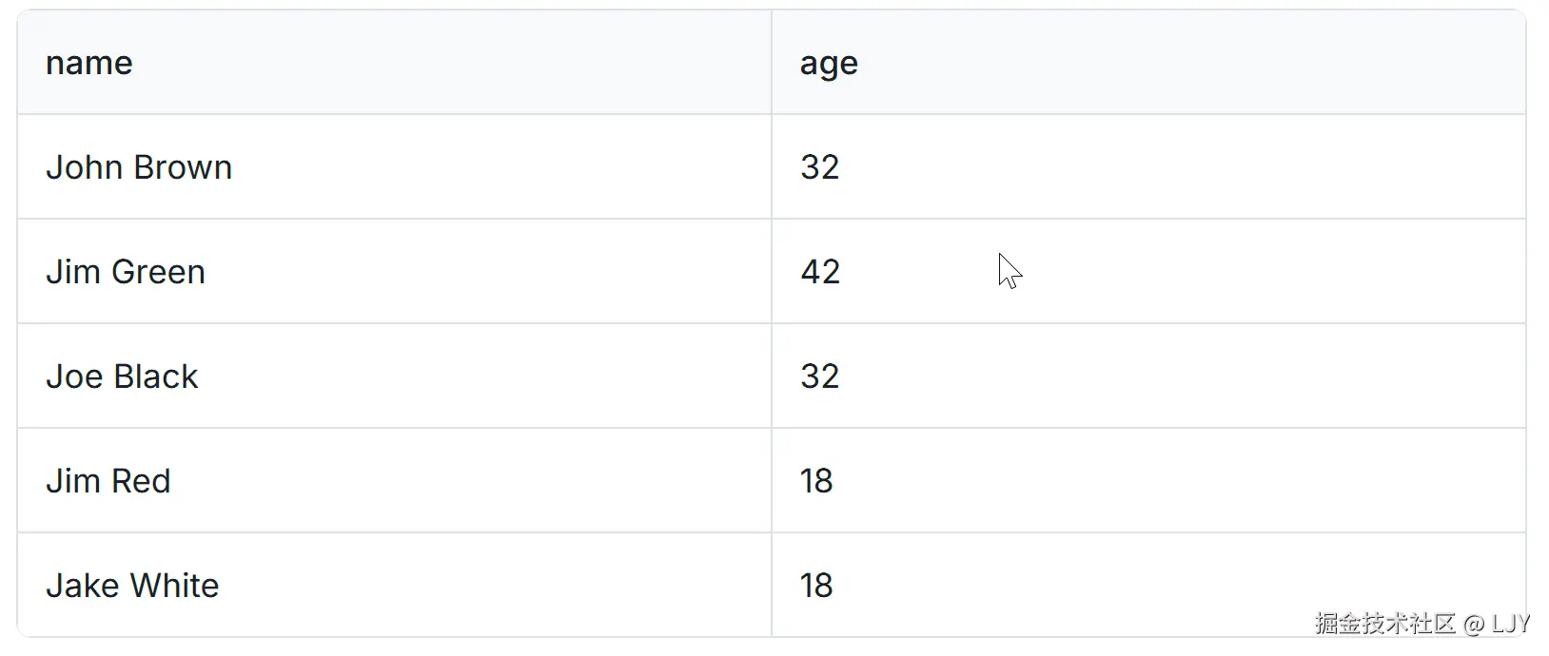Screen dimensions: 1549x656
Task: Click the surname Green in the table
Action: (158, 272)
